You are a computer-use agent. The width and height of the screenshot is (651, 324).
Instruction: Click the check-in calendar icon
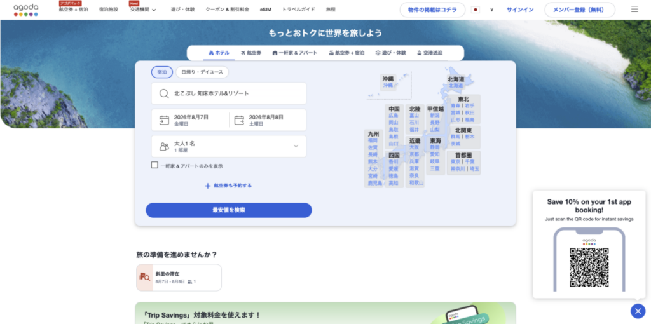point(164,120)
